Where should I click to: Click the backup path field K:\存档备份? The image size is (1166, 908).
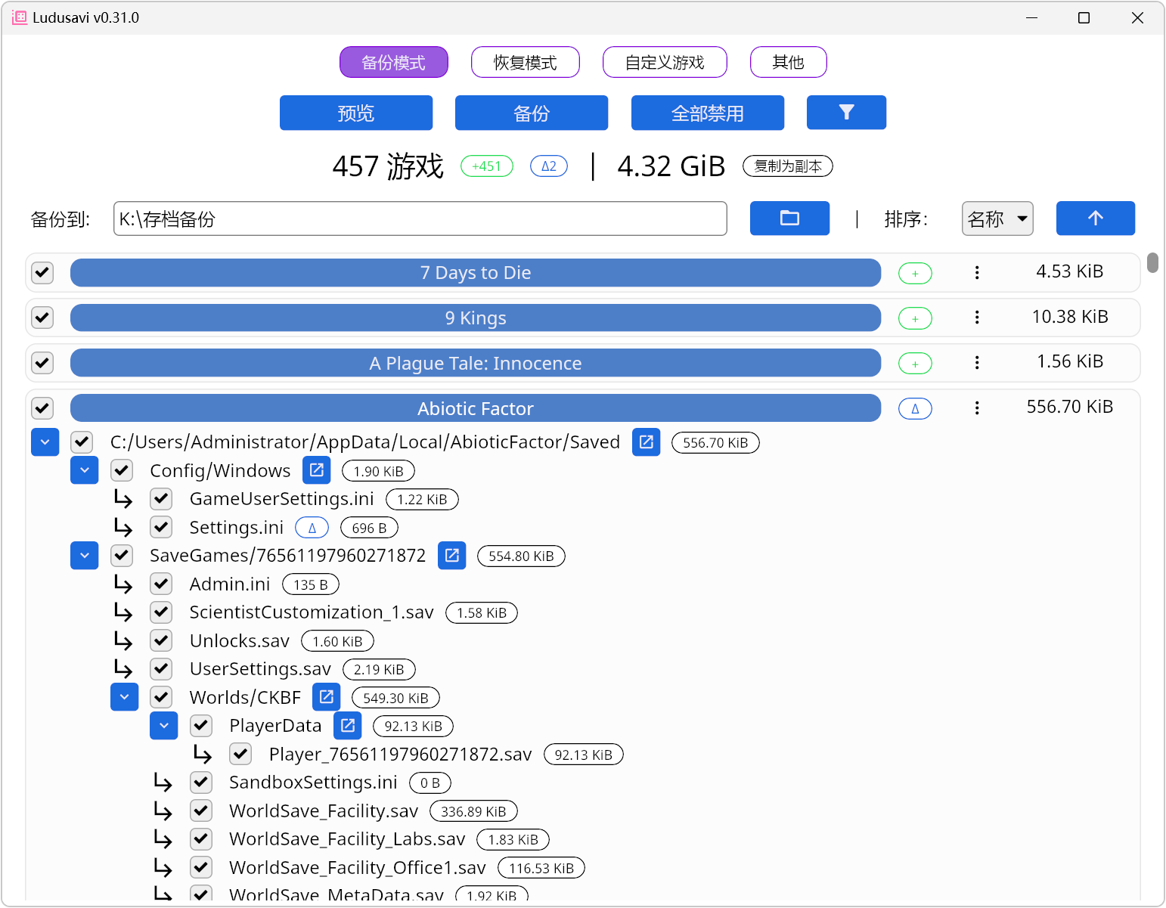[420, 218]
